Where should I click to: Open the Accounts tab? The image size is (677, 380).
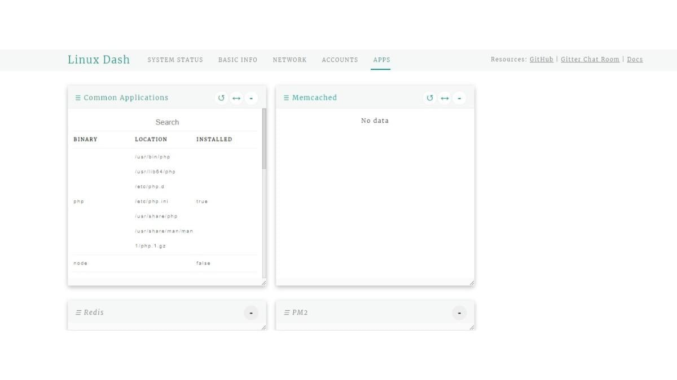click(340, 60)
